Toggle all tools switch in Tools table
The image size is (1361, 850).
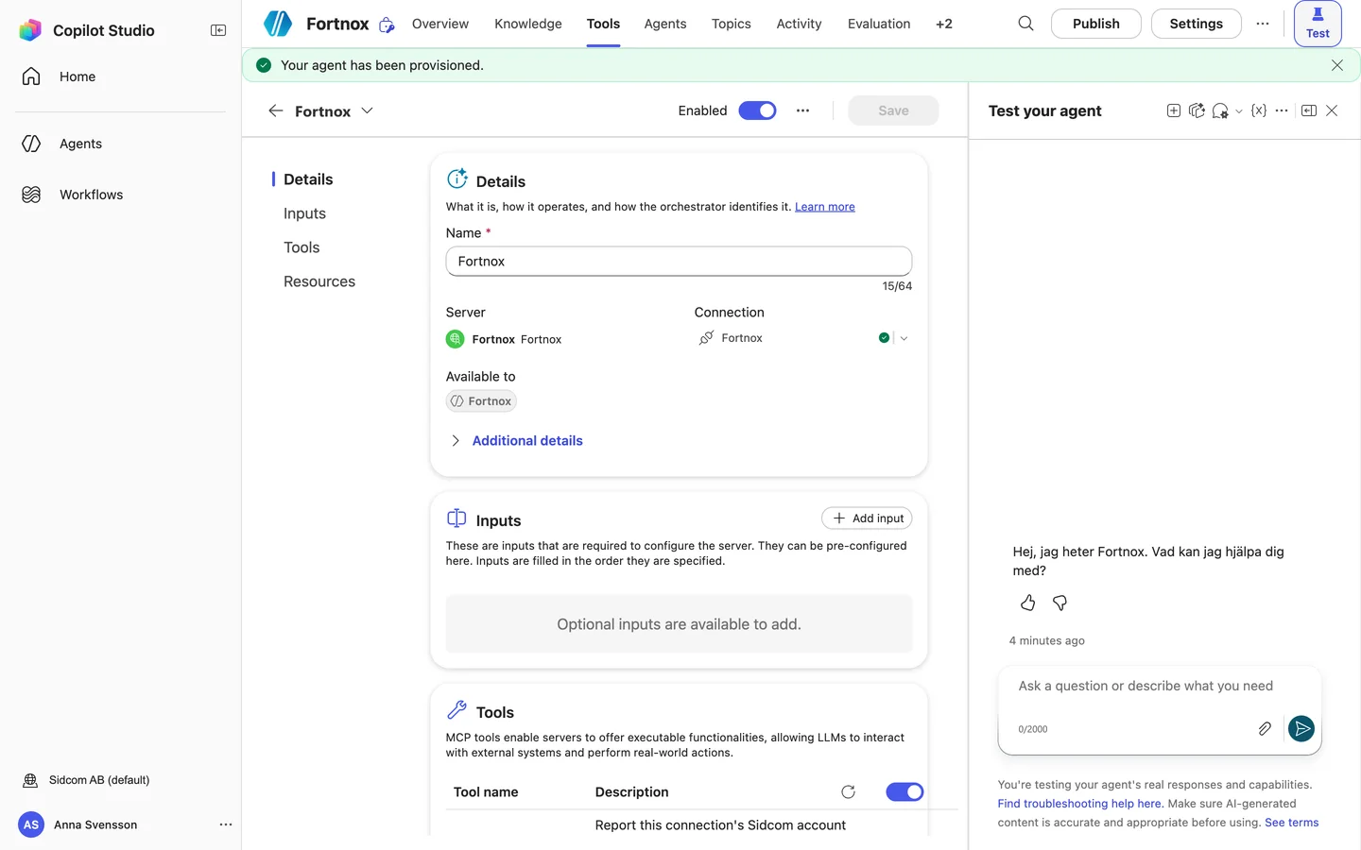pyautogui.click(x=904, y=791)
